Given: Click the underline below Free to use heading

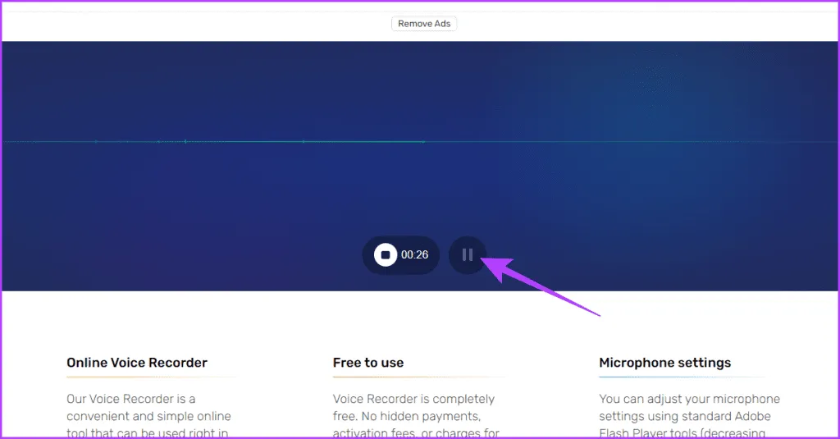Looking at the screenshot, I should tap(418, 377).
